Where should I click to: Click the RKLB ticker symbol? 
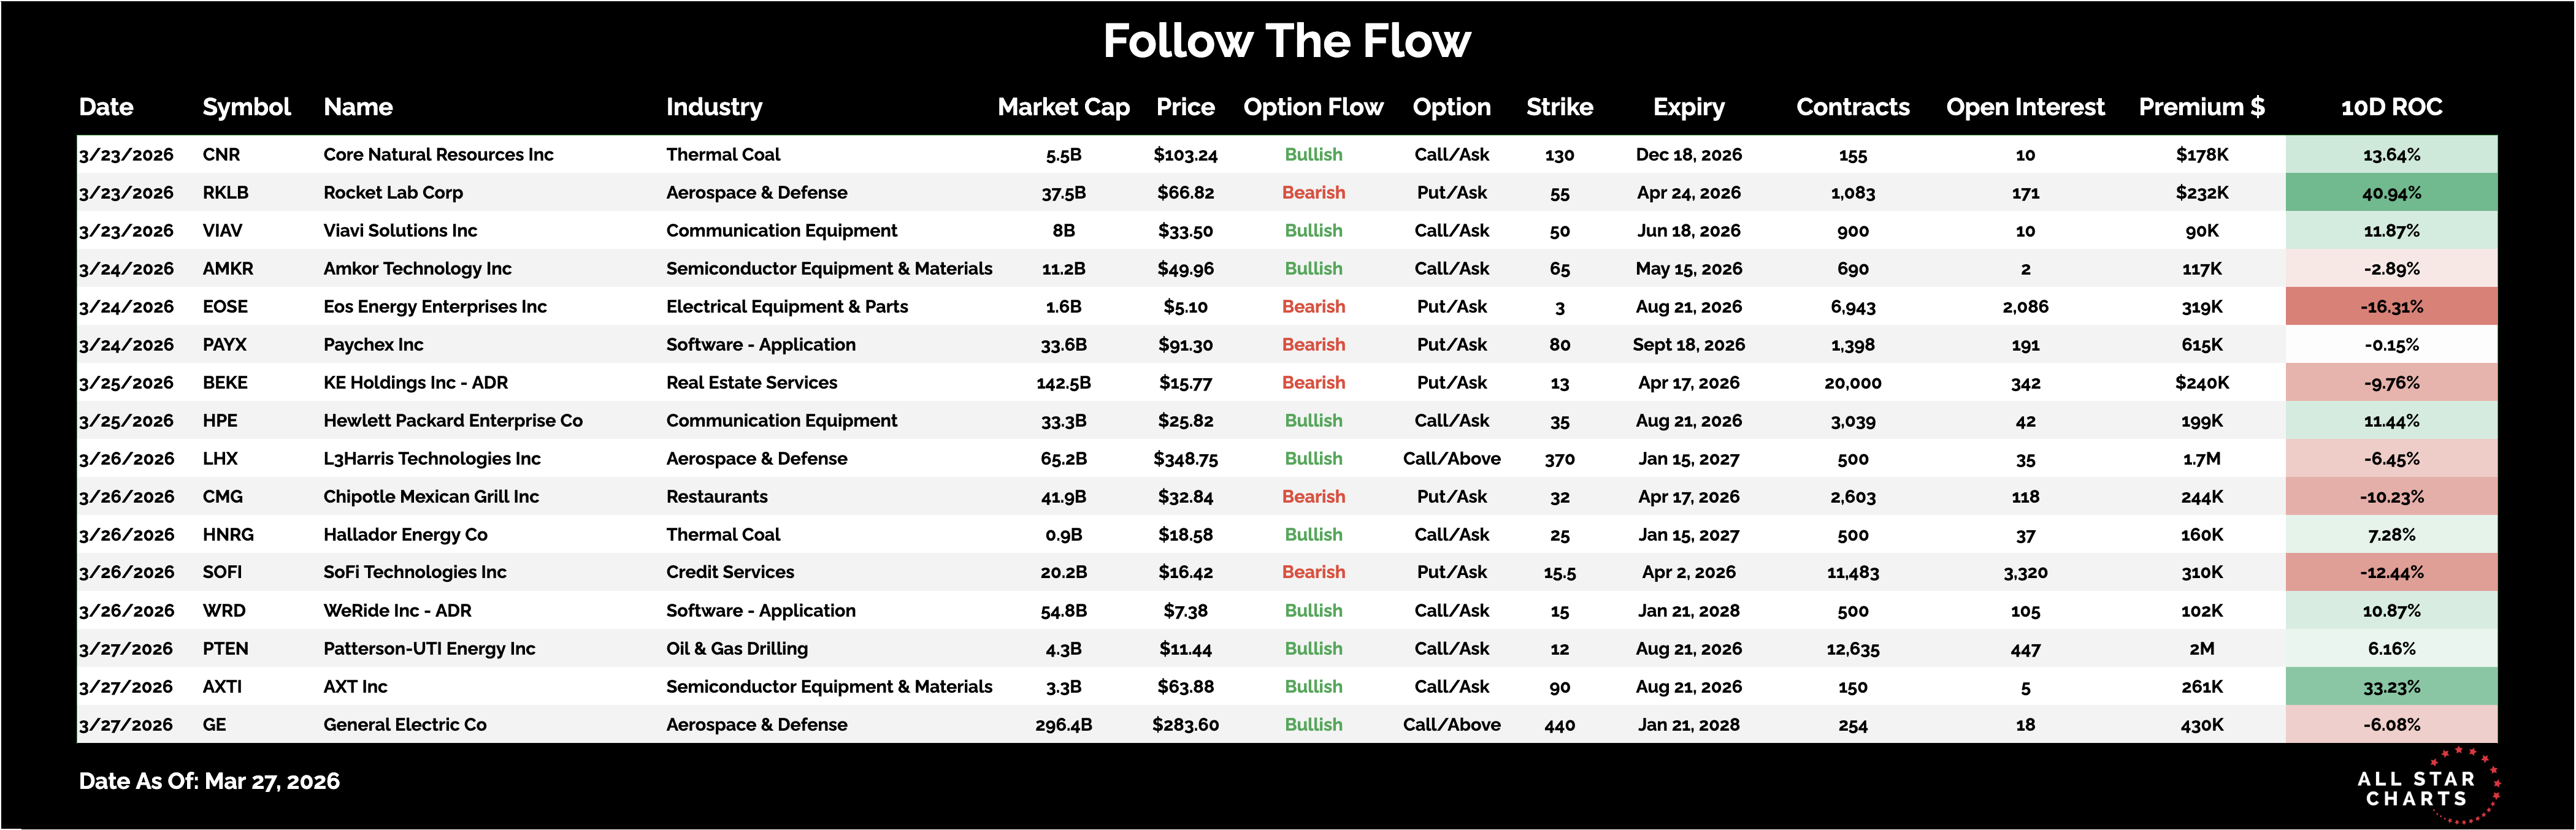point(225,193)
